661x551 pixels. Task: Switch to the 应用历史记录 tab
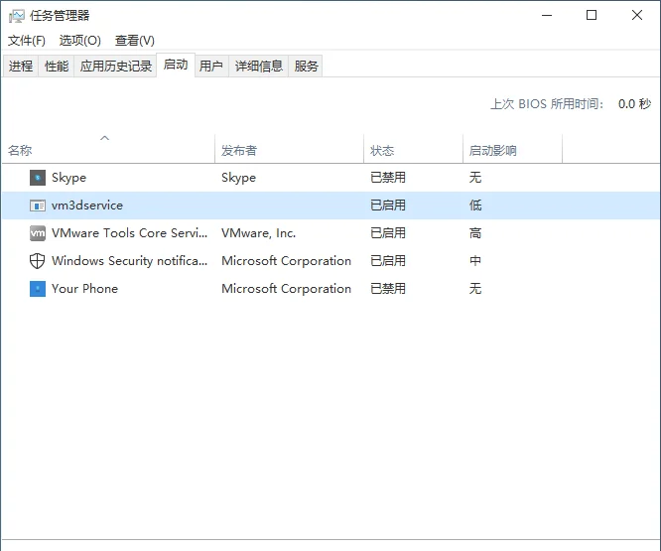116,67
